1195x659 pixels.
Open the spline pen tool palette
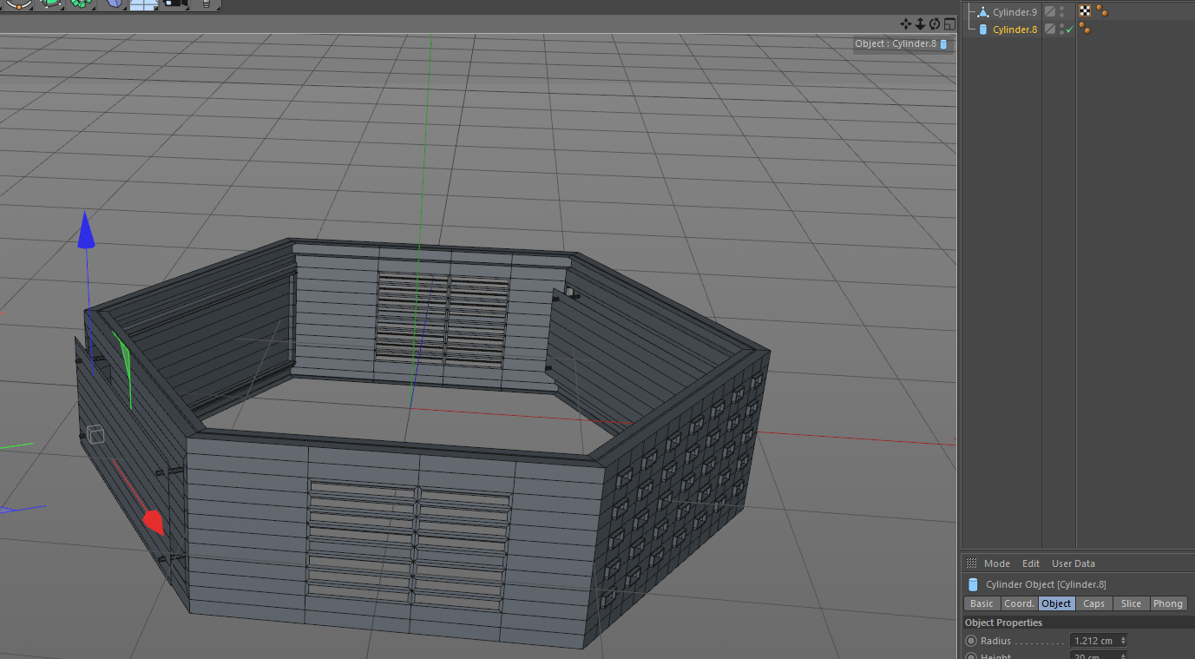[x=18, y=4]
